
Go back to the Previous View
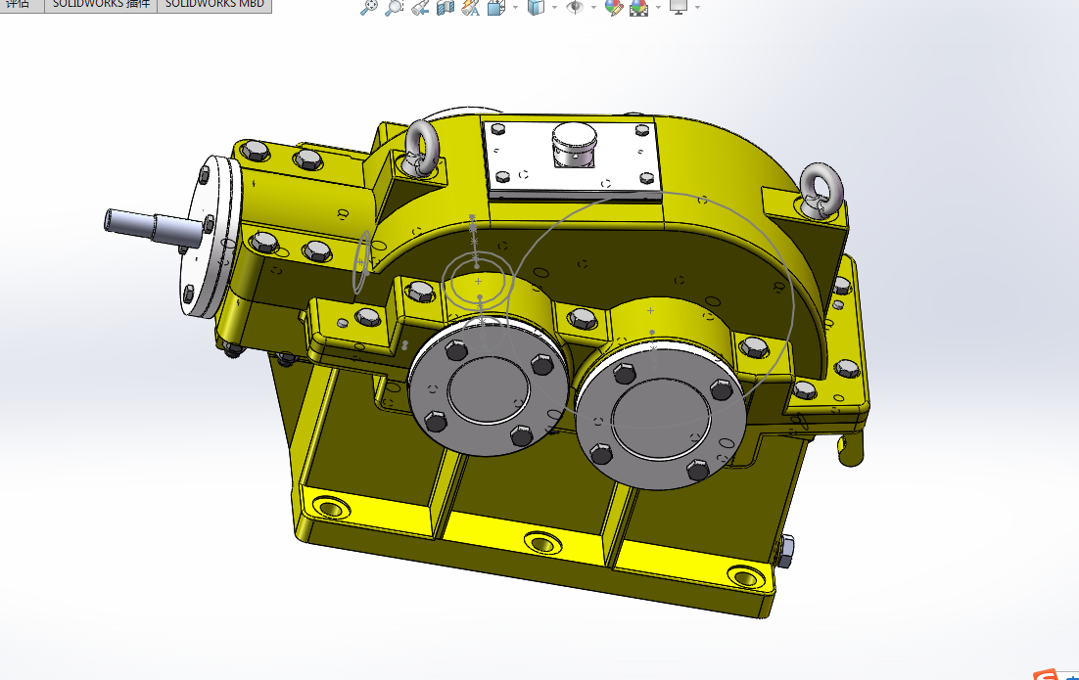pos(420,7)
